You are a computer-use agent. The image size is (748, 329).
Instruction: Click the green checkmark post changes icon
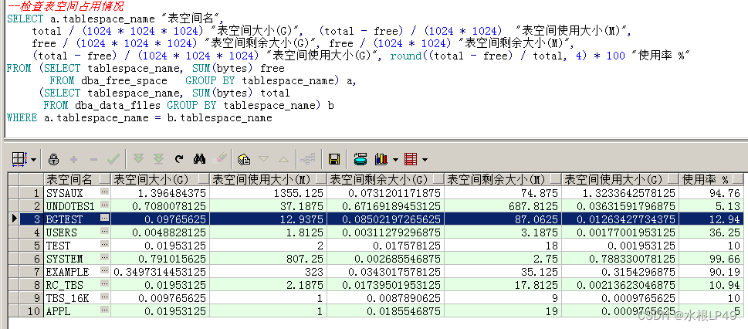pyautogui.click(x=113, y=159)
